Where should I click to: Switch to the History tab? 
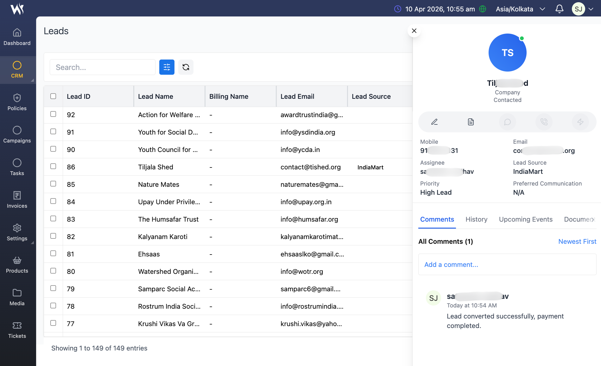[476, 219]
